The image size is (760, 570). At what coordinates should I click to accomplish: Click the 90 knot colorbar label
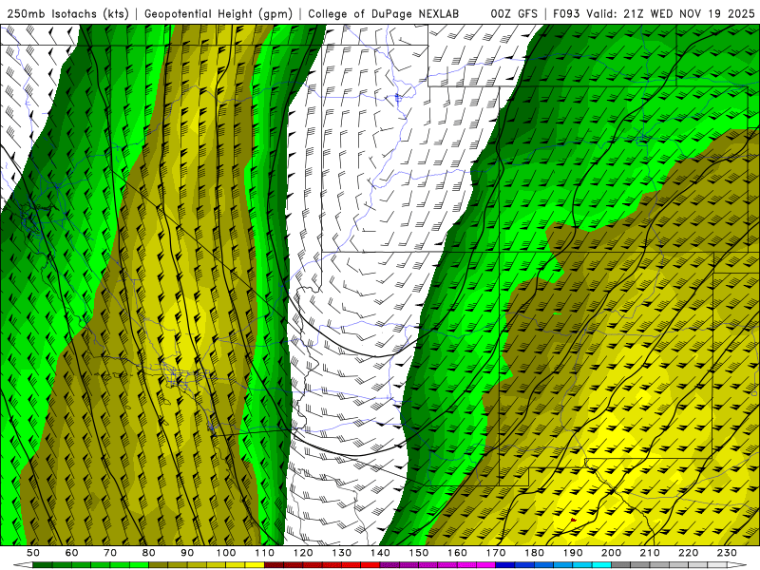187,553
